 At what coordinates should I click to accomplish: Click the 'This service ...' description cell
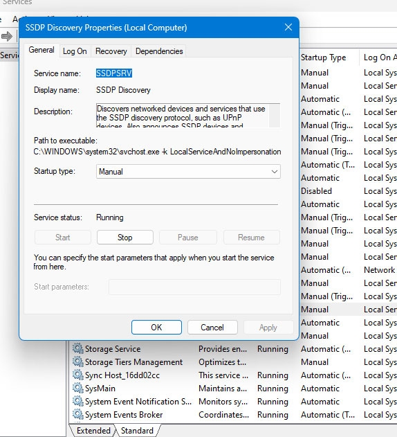click(x=223, y=375)
